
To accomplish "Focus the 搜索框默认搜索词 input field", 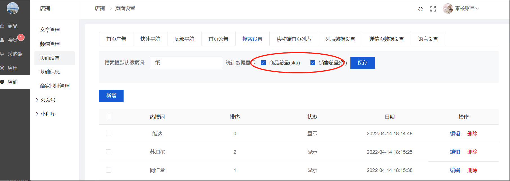I will click(186, 63).
